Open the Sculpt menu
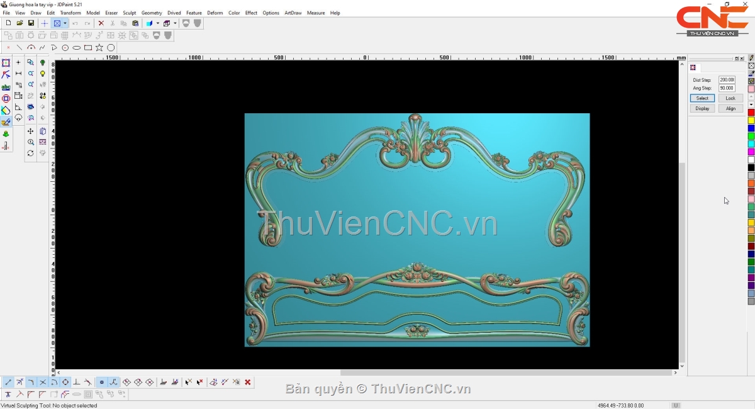This screenshot has width=755, height=409. coord(129,13)
